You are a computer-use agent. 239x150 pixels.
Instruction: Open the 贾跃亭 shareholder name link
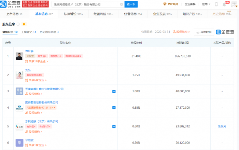(29, 51)
